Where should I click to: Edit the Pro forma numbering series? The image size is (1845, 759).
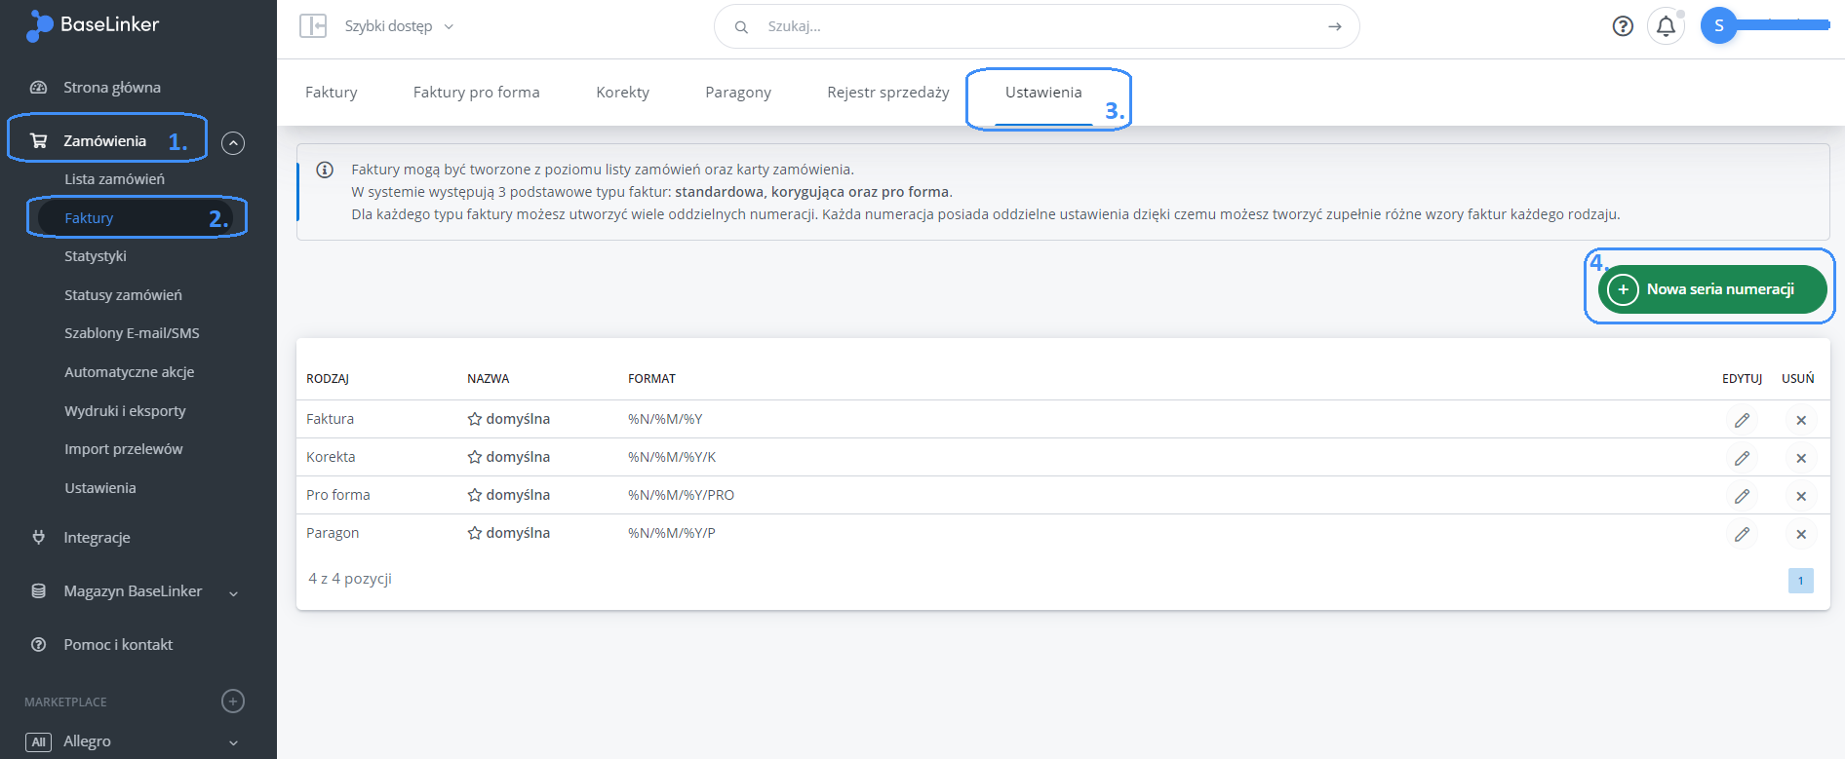[x=1742, y=496]
